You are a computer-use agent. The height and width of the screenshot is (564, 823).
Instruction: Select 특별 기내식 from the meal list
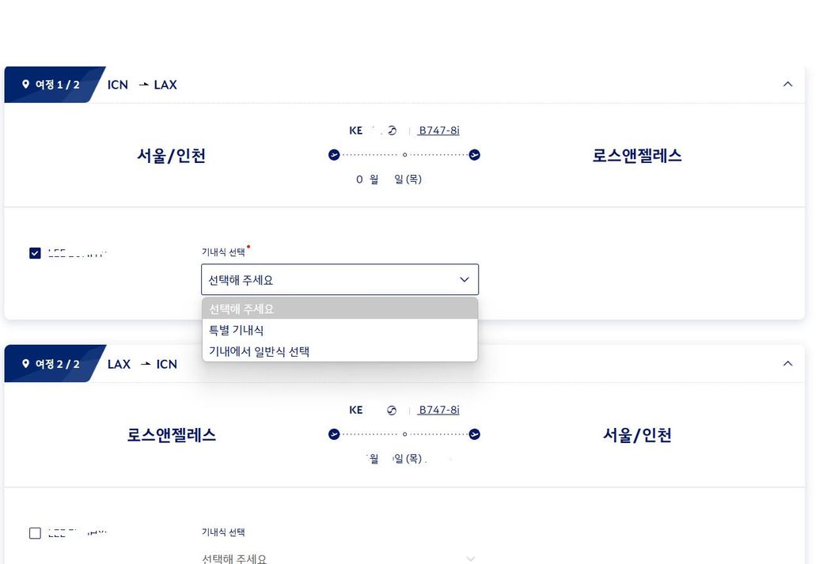237,330
